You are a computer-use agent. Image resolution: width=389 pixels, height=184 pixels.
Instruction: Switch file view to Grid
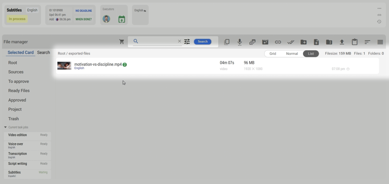[x=273, y=54]
